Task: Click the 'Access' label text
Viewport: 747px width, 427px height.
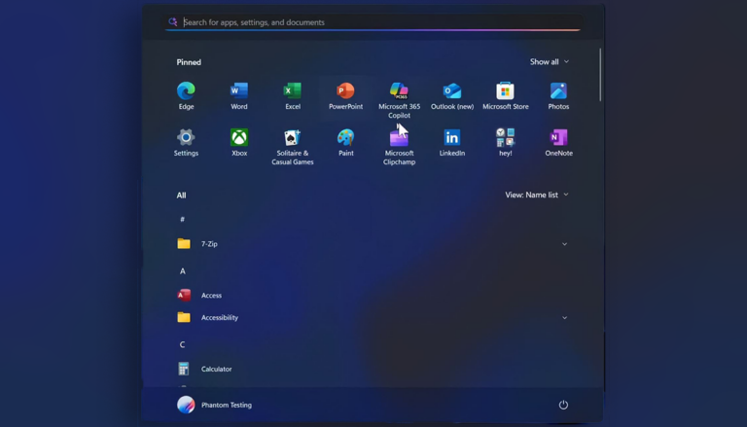Action: coord(211,296)
